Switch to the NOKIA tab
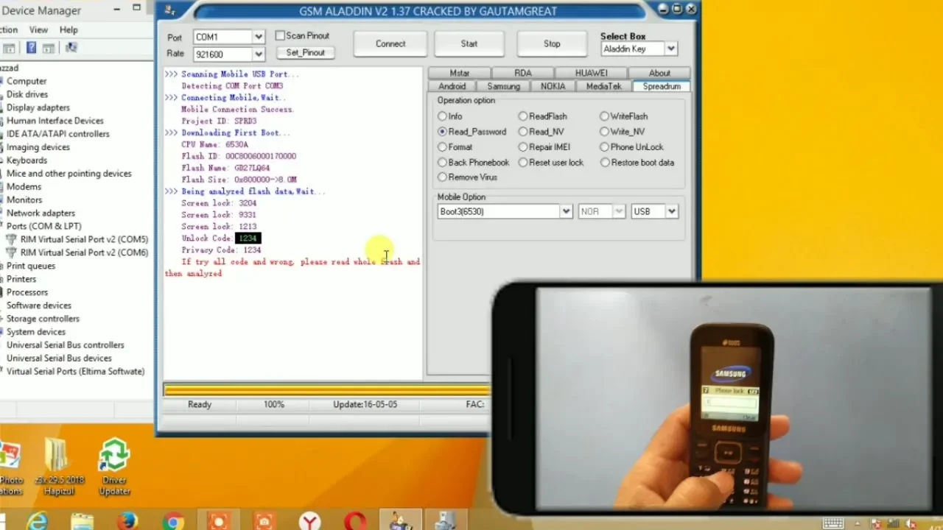943x530 pixels. [553, 86]
